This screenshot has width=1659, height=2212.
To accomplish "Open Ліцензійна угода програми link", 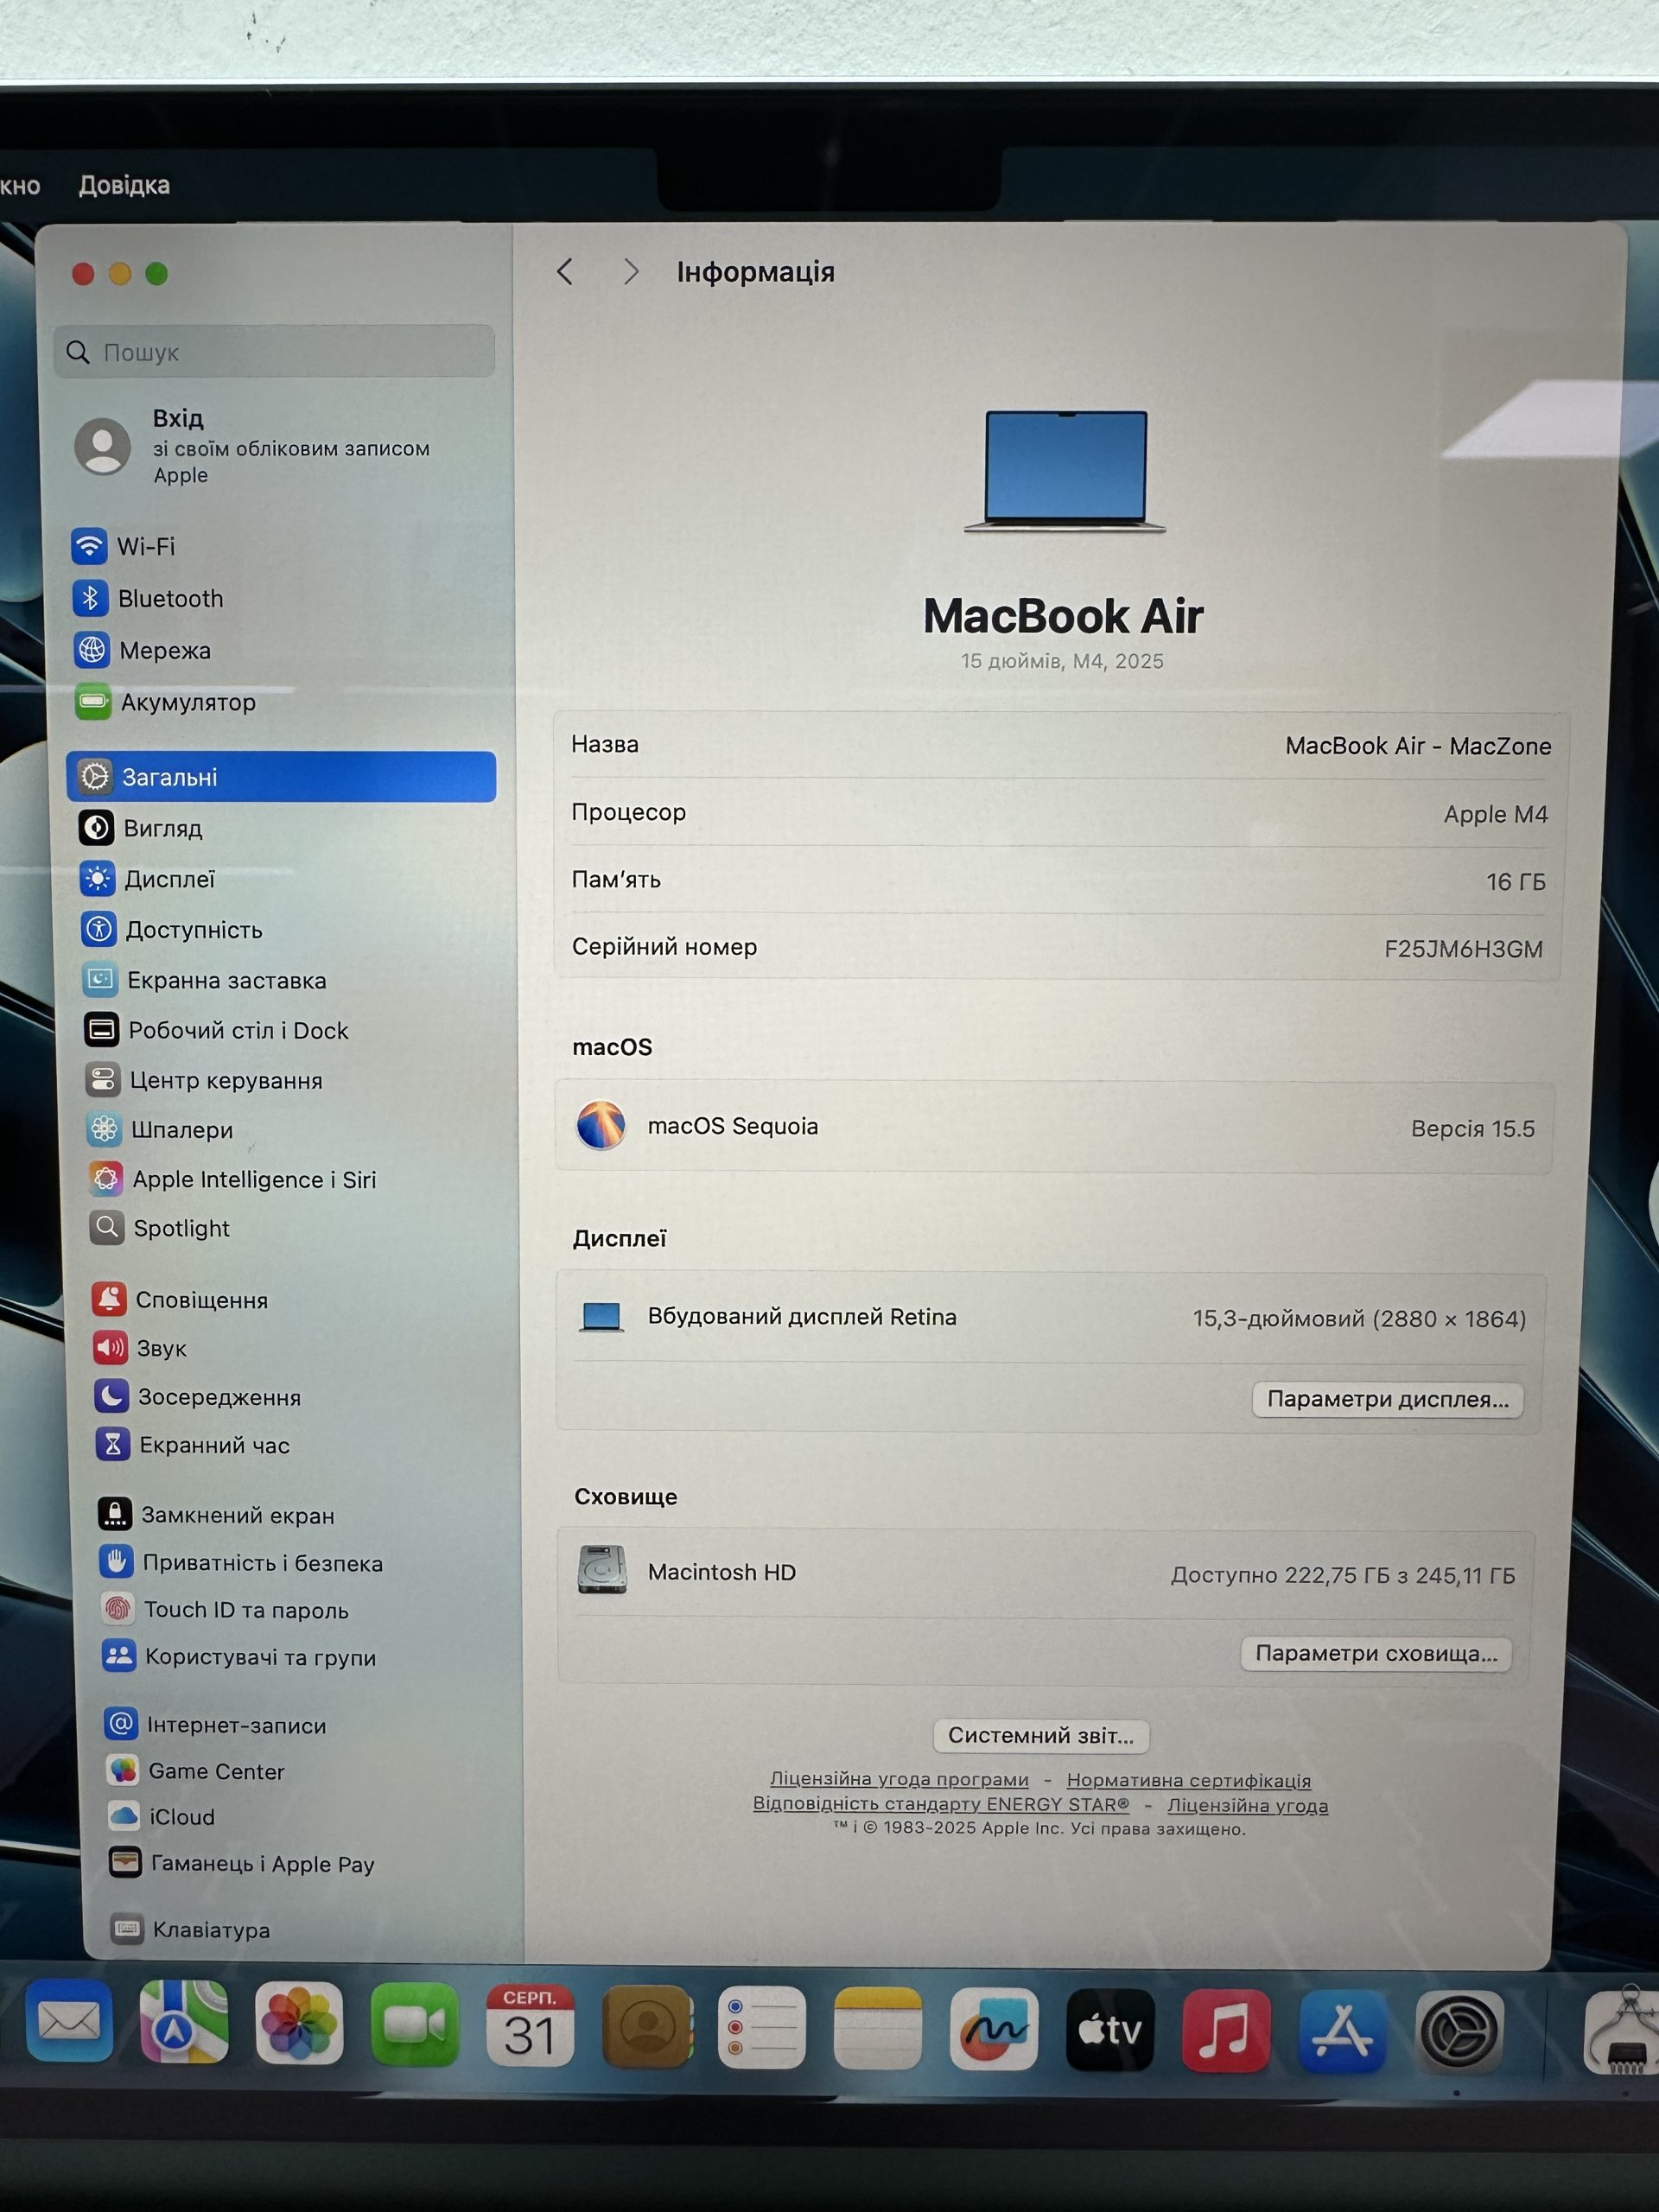I will [x=899, y=1779].
